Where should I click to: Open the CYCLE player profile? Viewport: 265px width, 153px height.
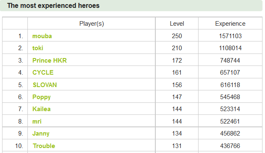[43, 73]
